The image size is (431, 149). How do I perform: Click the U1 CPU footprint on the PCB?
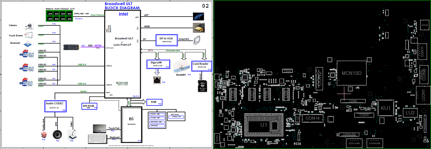coord(264,125)
